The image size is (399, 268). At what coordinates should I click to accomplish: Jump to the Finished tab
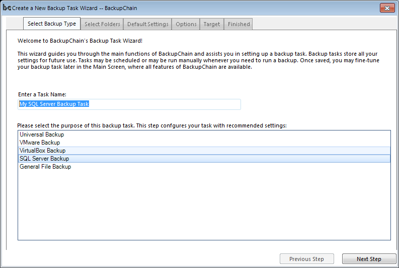point(238,24)
